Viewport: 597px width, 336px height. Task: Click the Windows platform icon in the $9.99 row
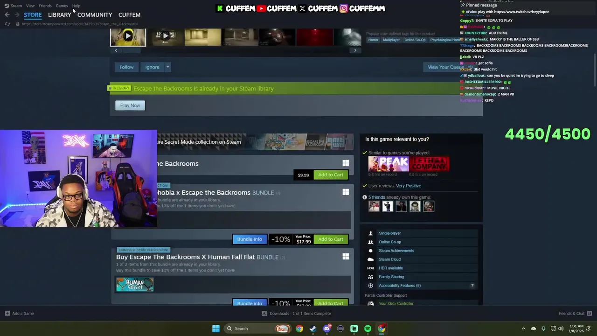[346, 163]
